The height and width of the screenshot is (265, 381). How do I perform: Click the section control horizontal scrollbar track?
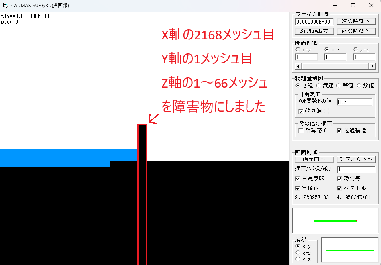335,66
